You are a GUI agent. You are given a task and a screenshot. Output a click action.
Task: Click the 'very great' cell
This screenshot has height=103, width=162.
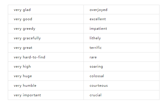pos(46,47)
